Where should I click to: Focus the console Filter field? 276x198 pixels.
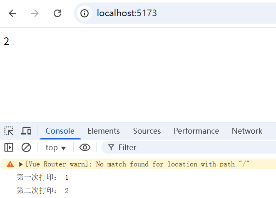(189, 147)
